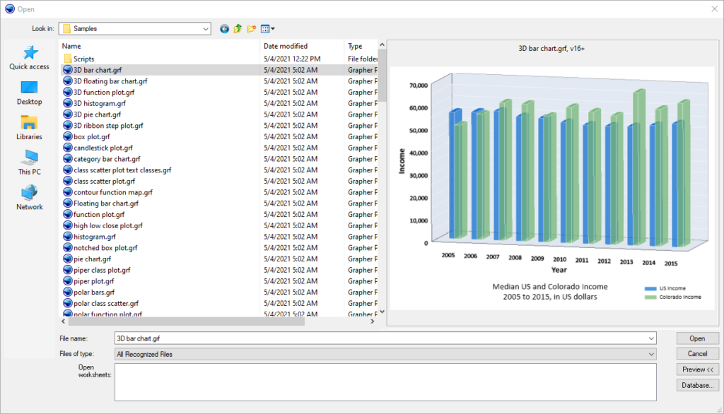The width and height of the screenshot is (724, 414).
Task: Click the Back navigation arrow icon
Action: [x=225, y=29]
